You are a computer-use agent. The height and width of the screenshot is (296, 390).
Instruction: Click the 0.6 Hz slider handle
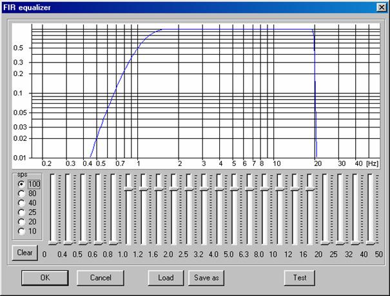click(x=99, y=243)
